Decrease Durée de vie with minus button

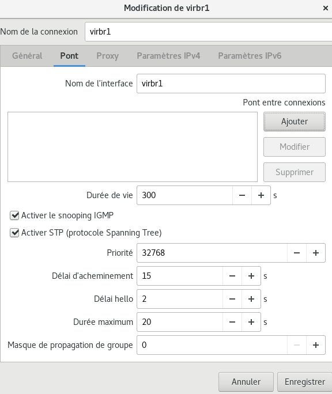tap(242, 195)
